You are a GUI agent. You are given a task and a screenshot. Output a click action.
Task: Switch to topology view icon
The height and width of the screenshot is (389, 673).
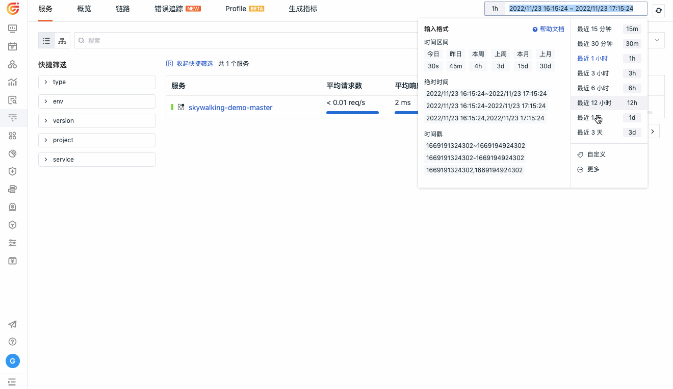[x=62, y=41]
